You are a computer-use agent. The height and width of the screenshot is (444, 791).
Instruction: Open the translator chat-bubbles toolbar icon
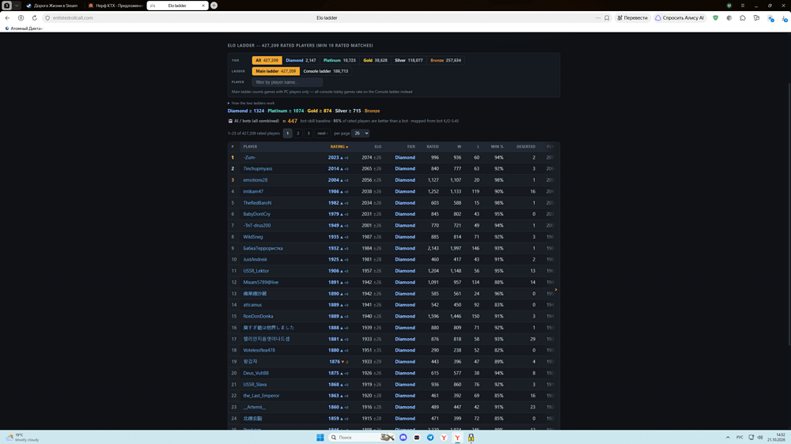(756, 17)
